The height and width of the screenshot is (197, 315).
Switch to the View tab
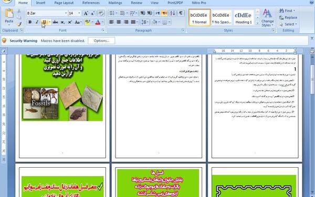(154, 3)
